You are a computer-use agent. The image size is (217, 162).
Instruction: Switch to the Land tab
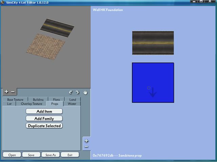[73, 99]
